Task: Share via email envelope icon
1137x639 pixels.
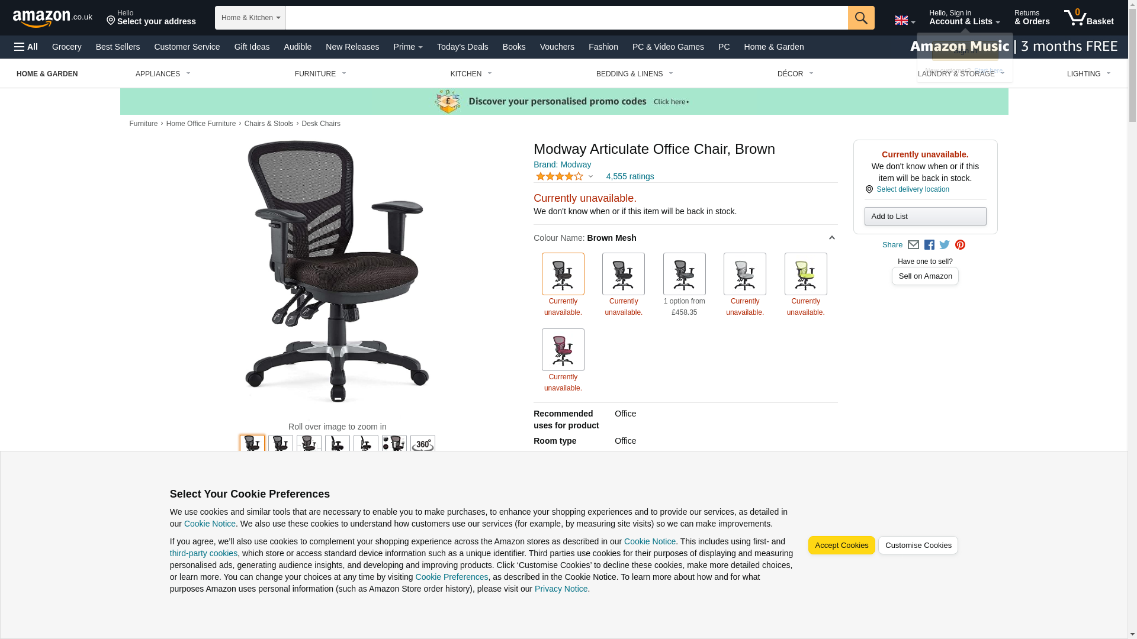Action: coord(913,245)
